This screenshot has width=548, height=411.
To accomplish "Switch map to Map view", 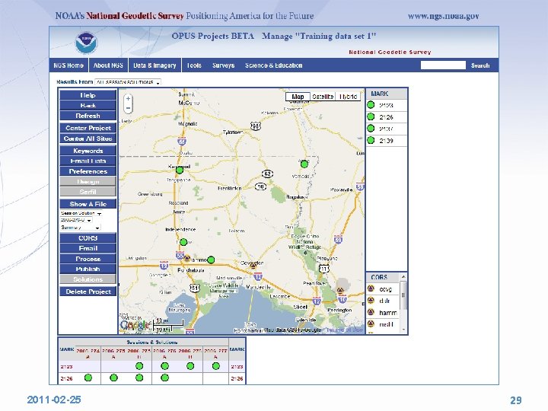I will [x=298, y=97].
